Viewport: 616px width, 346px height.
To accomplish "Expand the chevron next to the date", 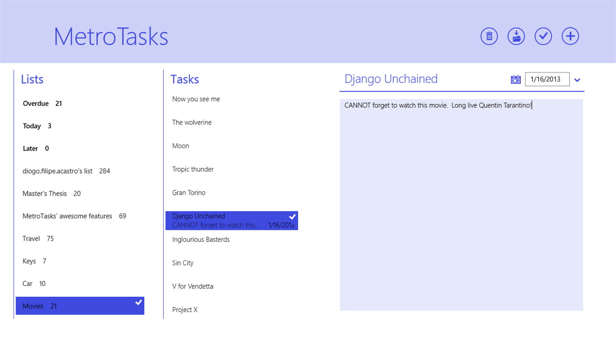I will coord(577,80).
